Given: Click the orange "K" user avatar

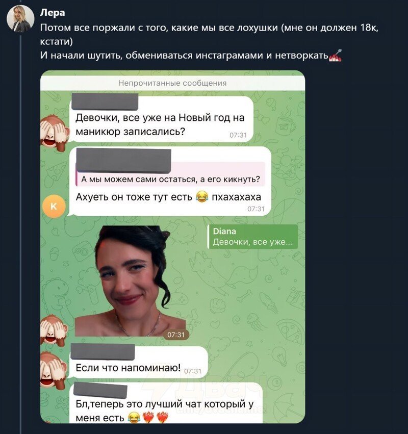Looking at the screenshot, I should click(x=54, y=206).
